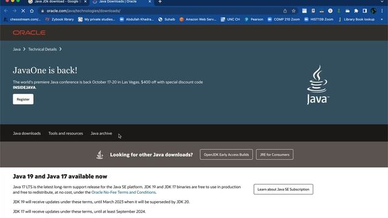This screenshot has width=388, height=218.
Task: Click the JRE for Consumers button
Action: 275,154
